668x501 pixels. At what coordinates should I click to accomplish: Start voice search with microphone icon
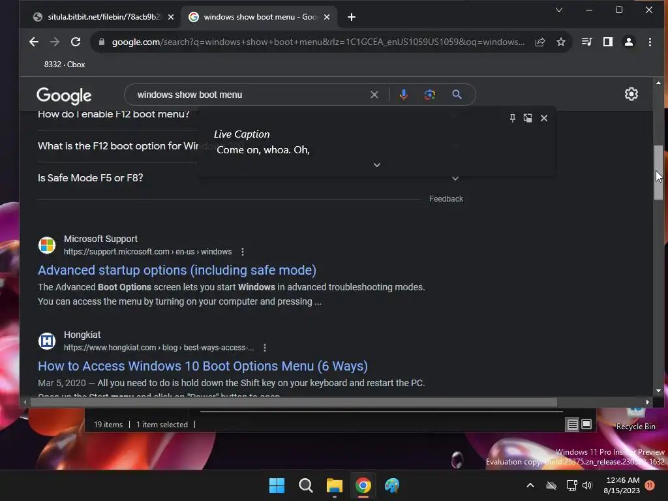coord(403,95)
